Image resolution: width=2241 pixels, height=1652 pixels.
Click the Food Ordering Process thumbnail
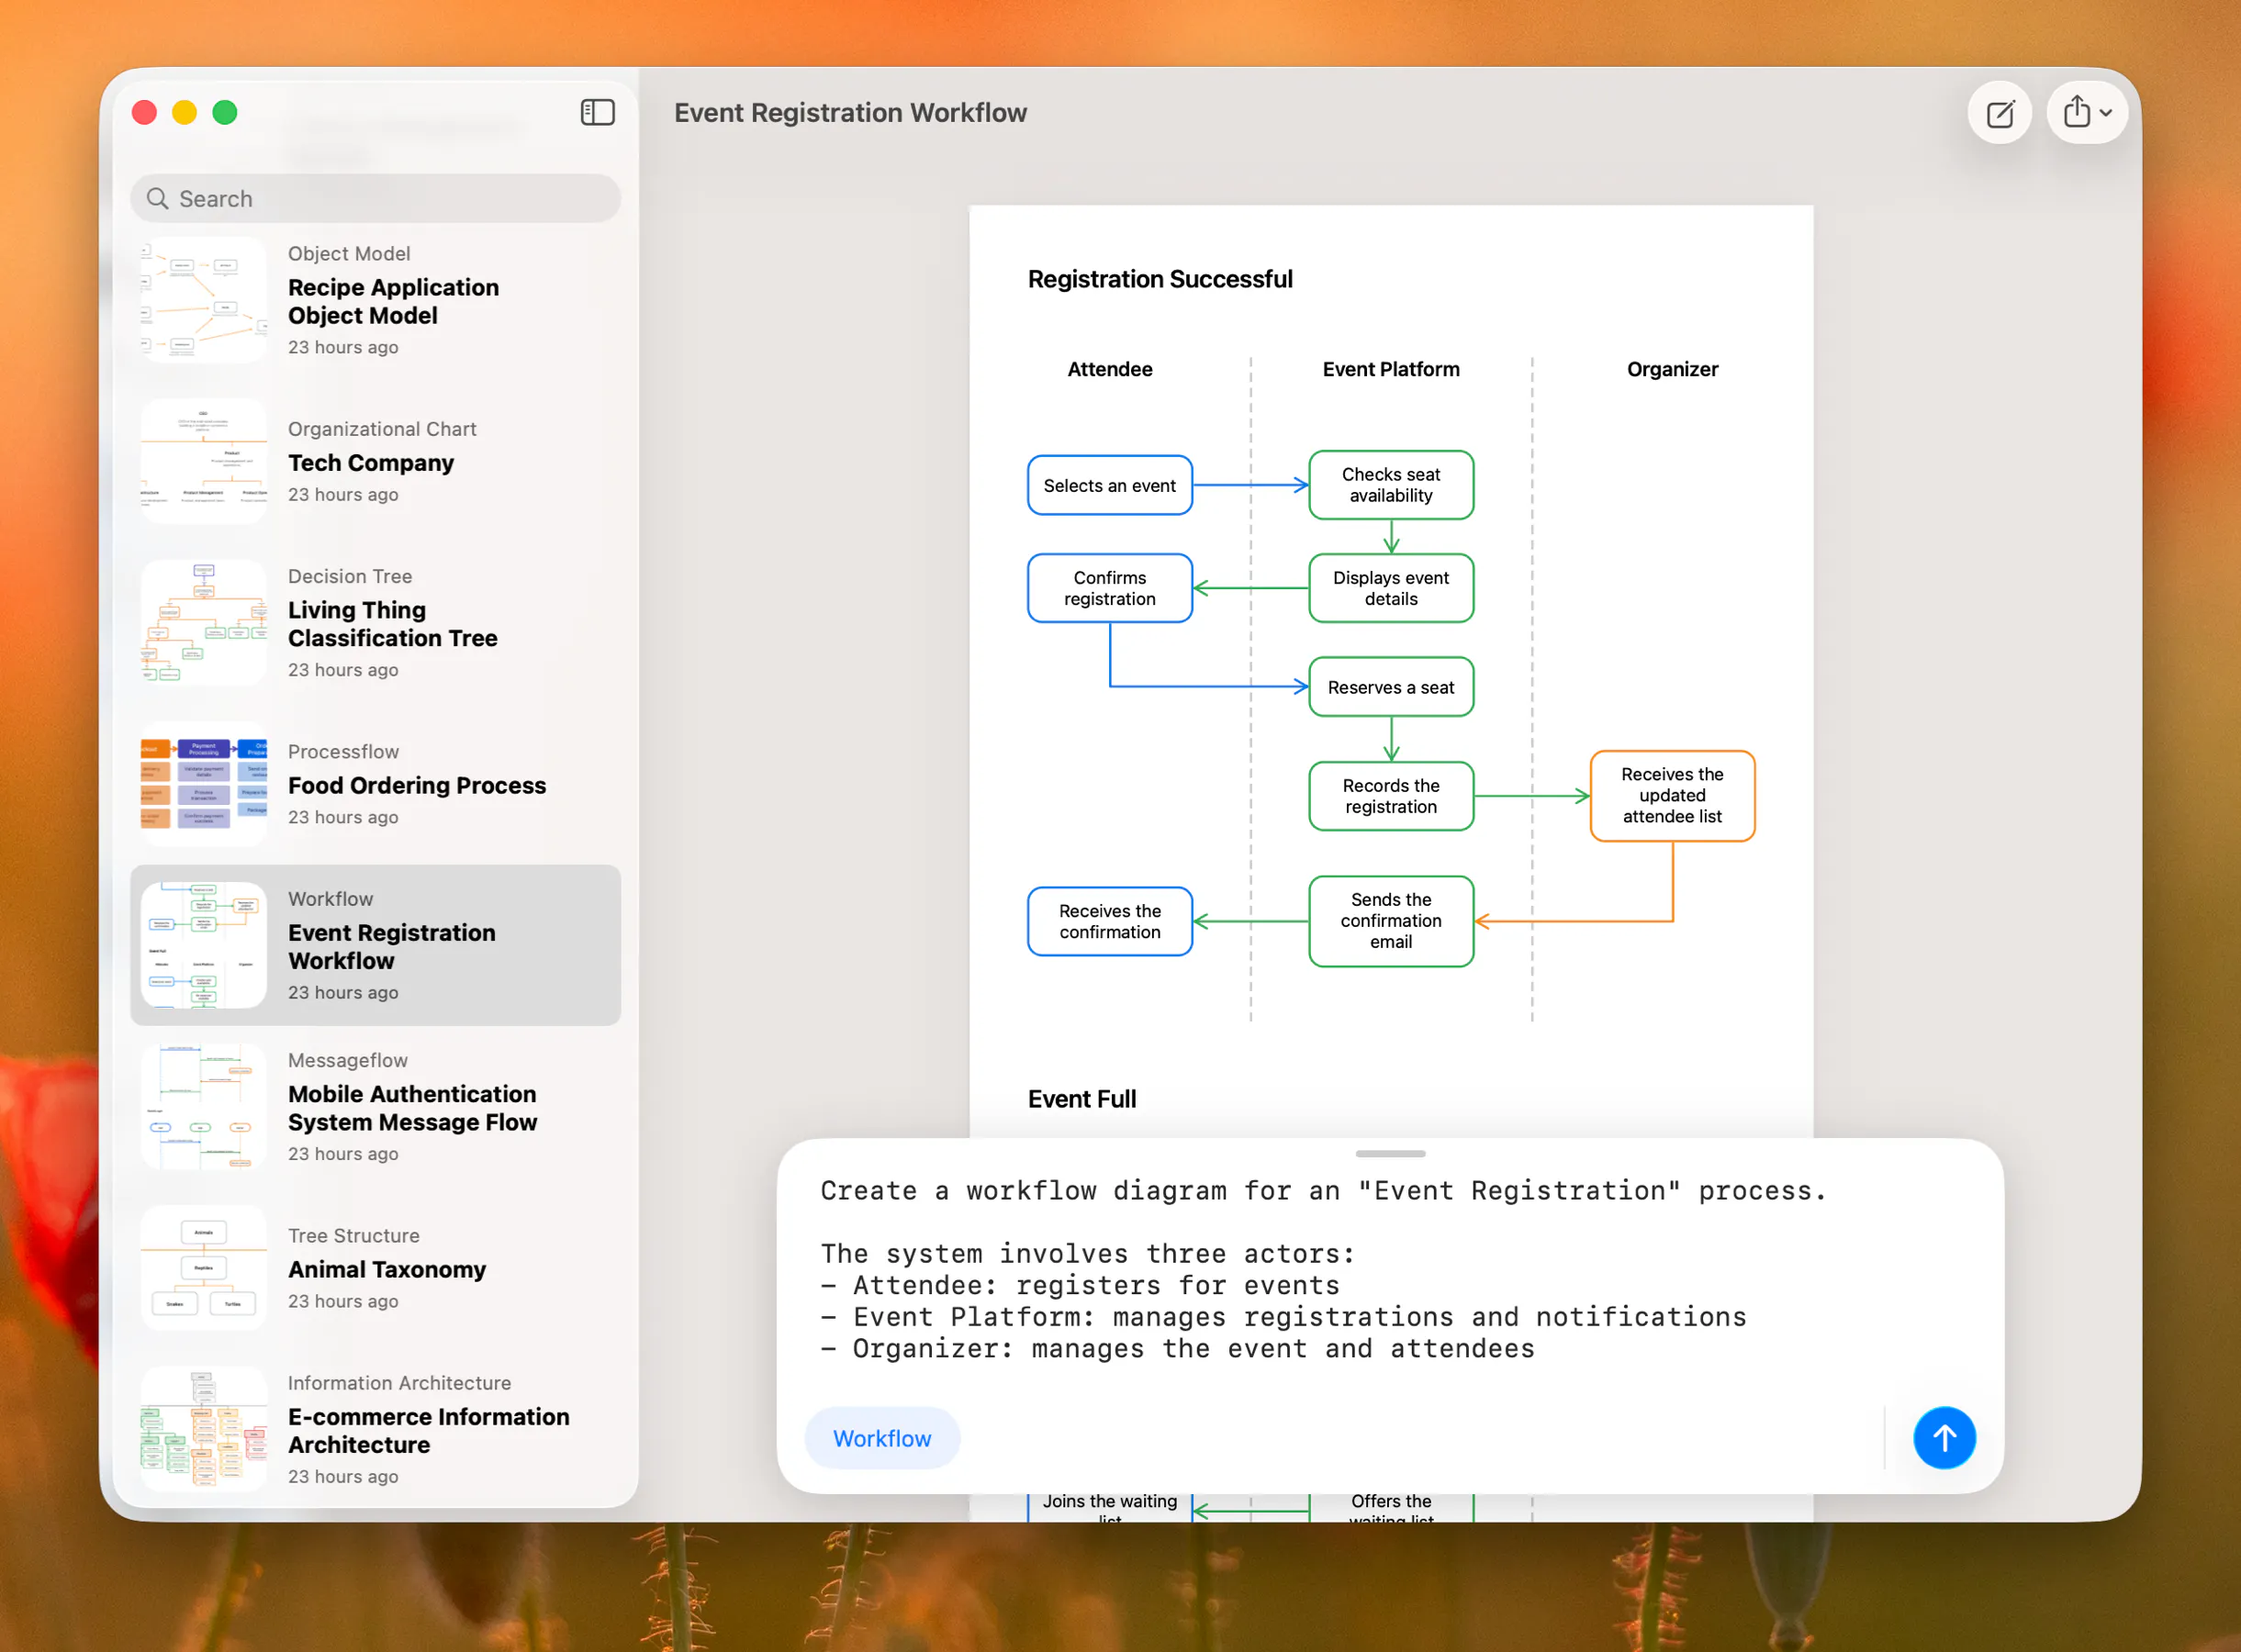(204, 784)
